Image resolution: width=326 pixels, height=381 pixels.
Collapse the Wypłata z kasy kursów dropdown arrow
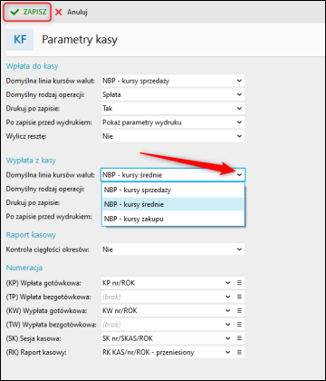[239, 175]
